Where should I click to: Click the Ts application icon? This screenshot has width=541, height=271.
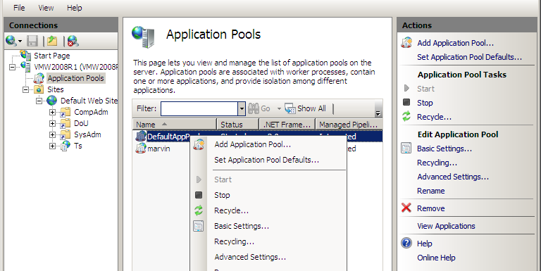click(66, 146)
